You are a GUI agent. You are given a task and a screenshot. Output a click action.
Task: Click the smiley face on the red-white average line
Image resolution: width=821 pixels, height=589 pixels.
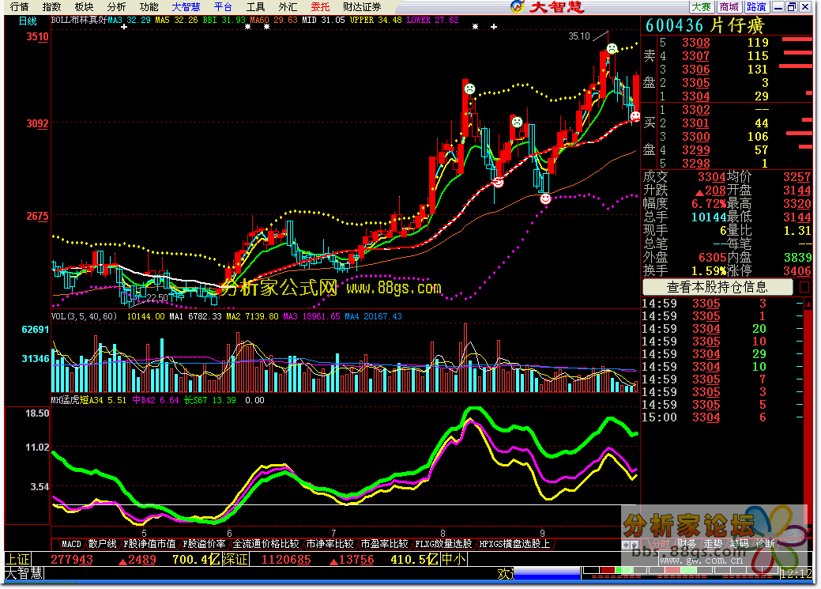point(499,183)
